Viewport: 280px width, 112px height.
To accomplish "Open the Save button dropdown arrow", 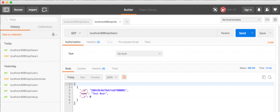I will 270,33.
